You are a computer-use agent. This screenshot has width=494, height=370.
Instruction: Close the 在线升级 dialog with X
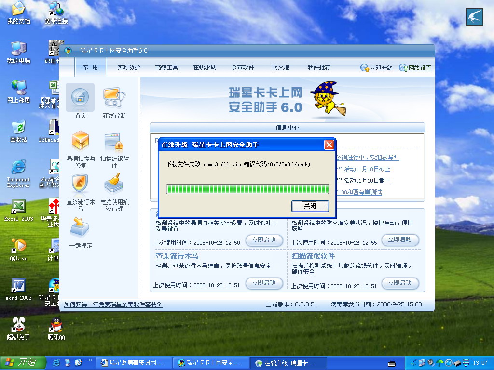pos(329,145)
